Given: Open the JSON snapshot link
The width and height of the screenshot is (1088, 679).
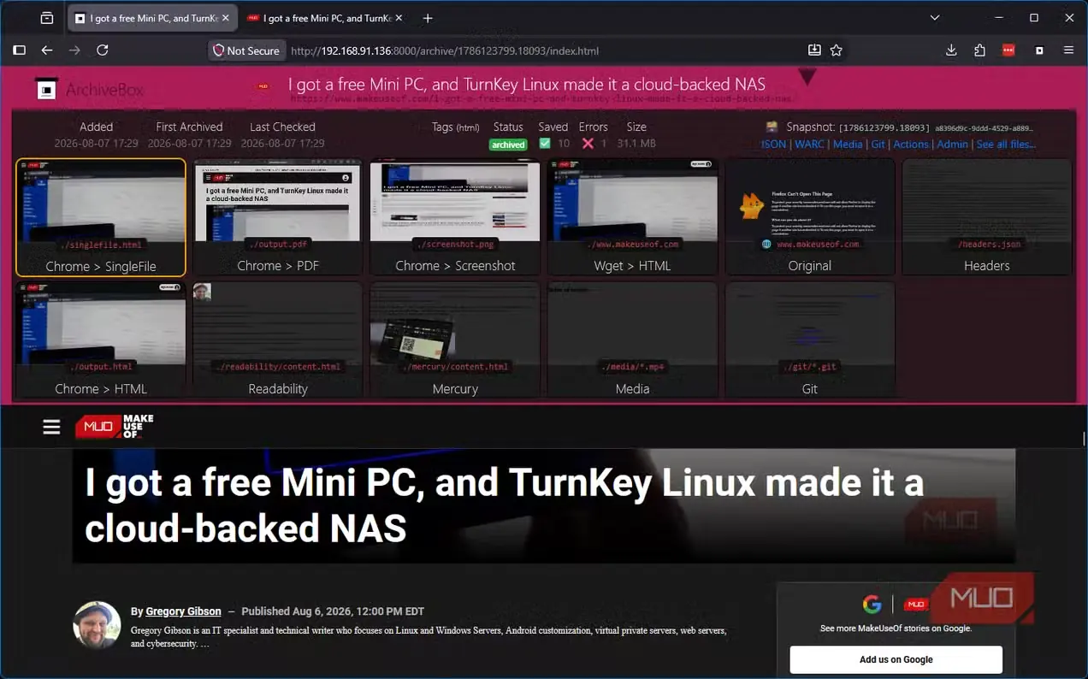Looking at the screenshot, I should pyautogui.click(x=773, y=144).
